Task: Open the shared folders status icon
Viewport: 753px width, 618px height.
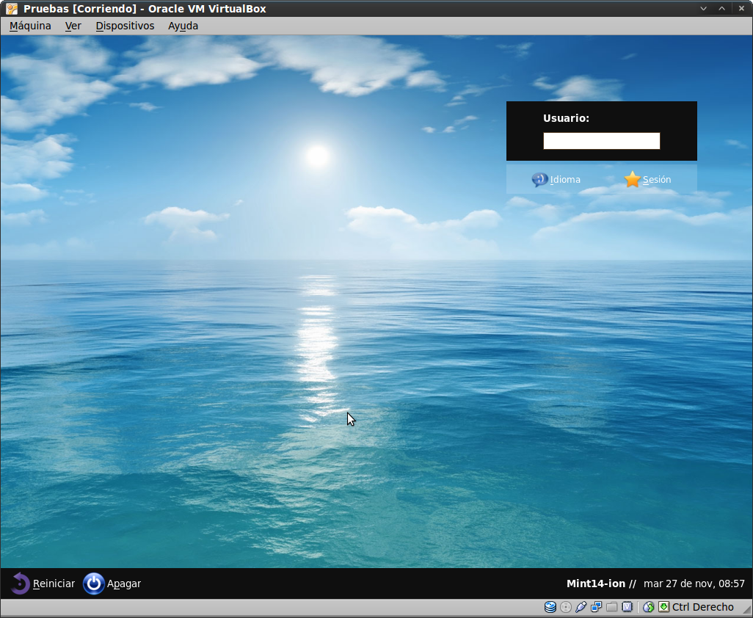Action: (x=611, y=607)
